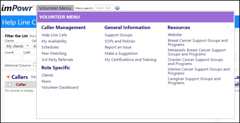Click the Filter the List label
This screenshot has width=240, height=123.
pos(16,36)
